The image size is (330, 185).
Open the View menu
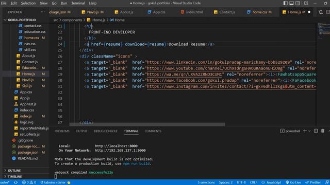click(43, 3)
